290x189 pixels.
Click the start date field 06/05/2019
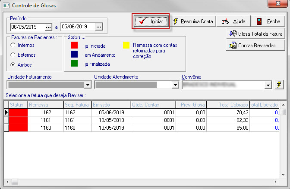tap(28, 27)
